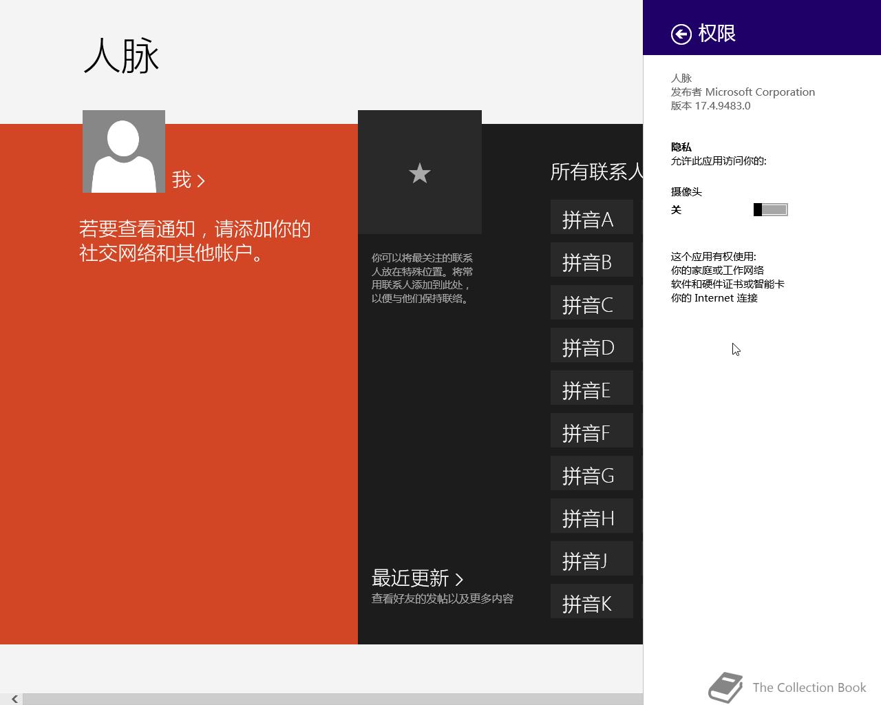This screenshot has width=881, height=705.
Task: Select the 拼音G contact group
Action: 592,473
